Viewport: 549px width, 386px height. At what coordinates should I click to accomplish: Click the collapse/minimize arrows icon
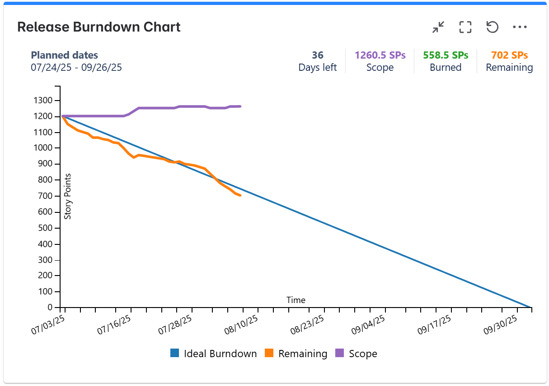pos(438,27)
